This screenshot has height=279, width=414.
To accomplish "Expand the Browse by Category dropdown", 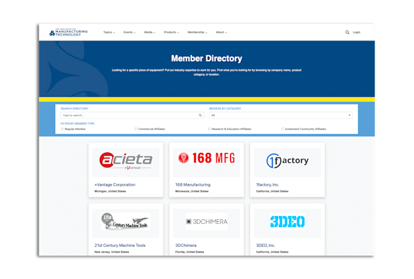I will coord(281,116).
